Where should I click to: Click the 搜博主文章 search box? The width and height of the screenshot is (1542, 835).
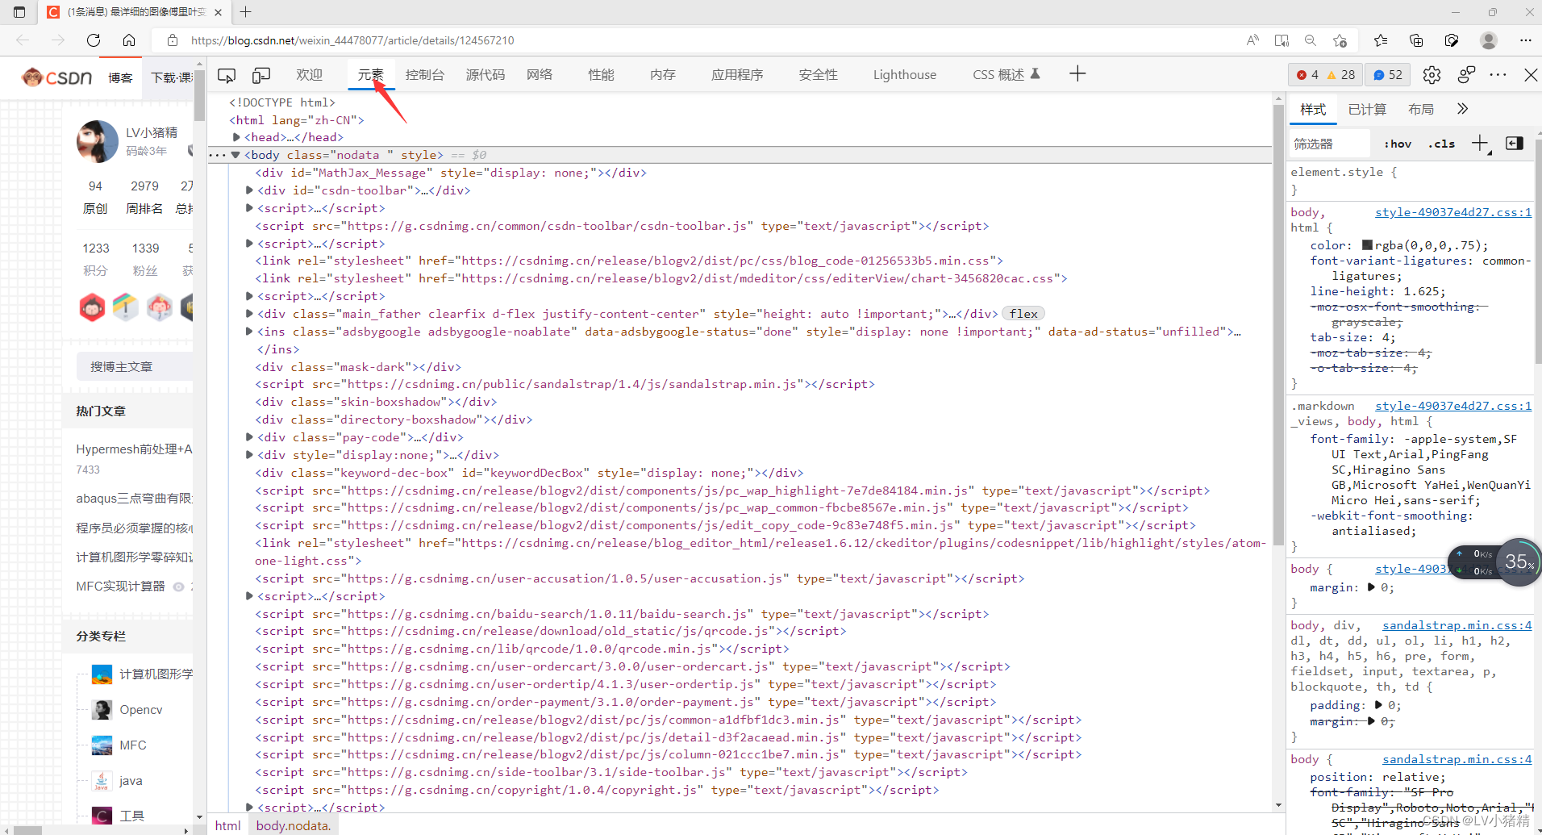pos(135,367)
